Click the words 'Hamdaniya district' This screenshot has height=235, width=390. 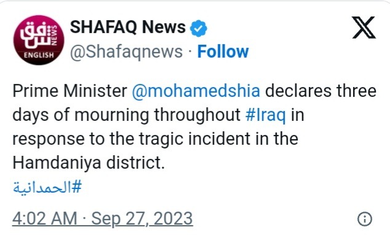pyautogui.click(x=89, y=163)
